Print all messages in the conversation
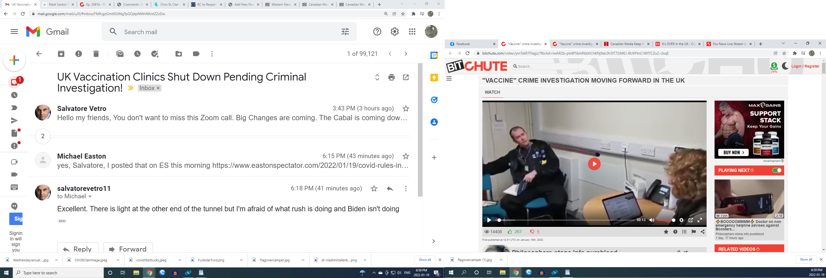Viewport: 826px width, 278px height. pyautogui.click(x=391, y=77)
